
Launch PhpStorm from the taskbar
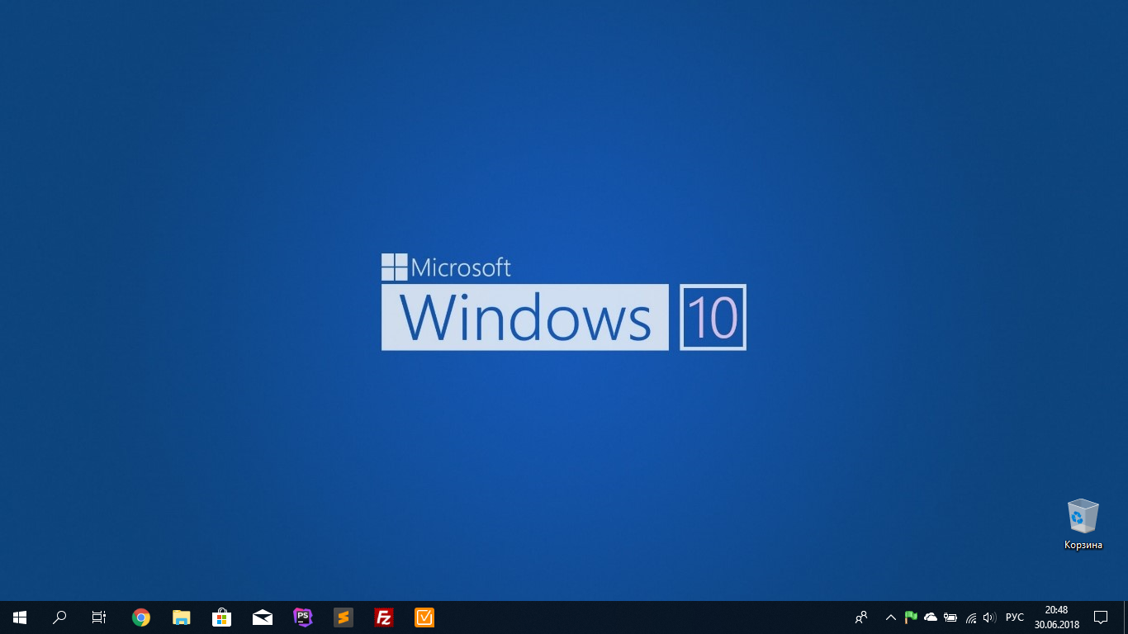pyautogui.click(x=303, y=617)
